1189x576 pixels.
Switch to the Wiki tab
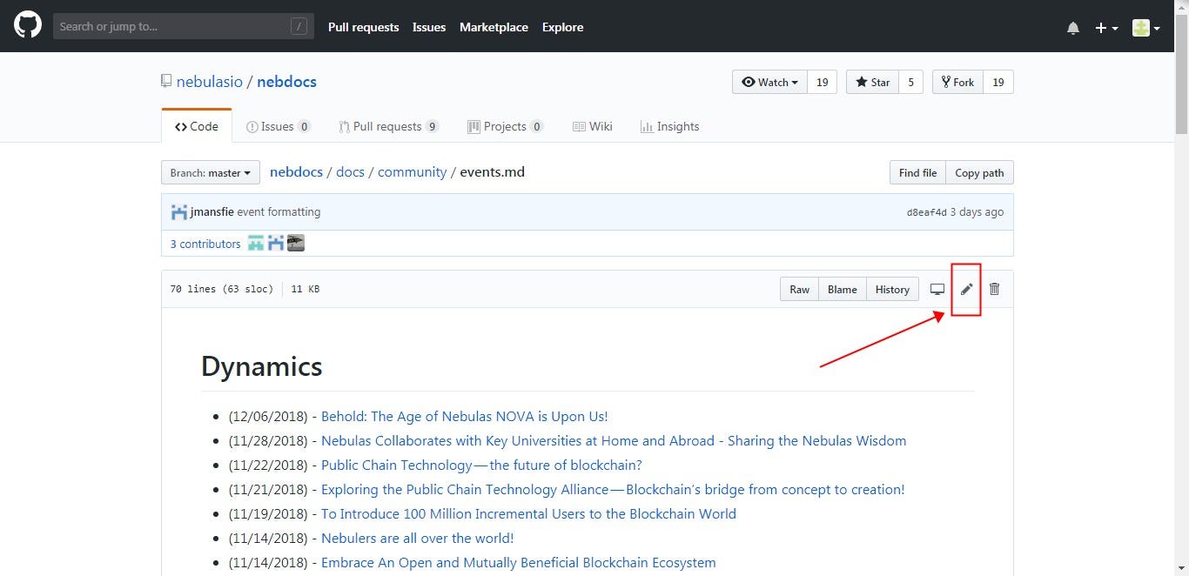pos(593,126)
